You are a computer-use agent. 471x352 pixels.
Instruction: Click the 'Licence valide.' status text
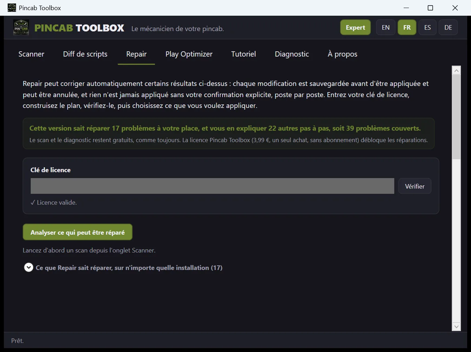pos(53,203)
